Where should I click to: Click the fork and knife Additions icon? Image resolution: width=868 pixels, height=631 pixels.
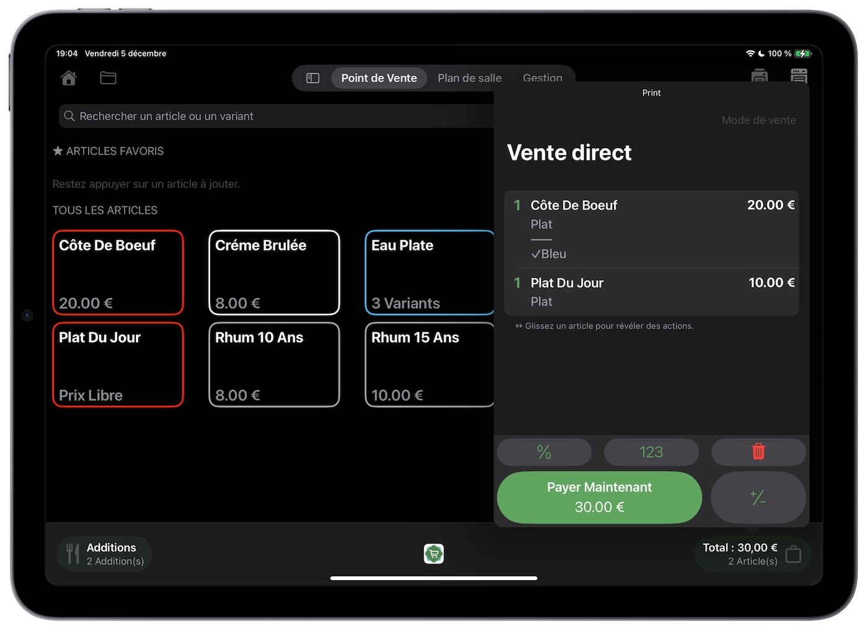point(73,553)
